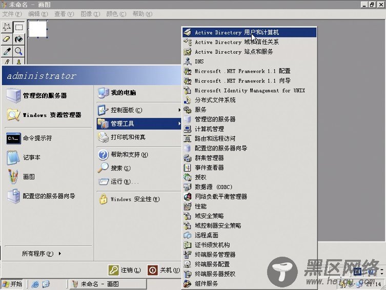Click the 服务 gears icon
This screenshot has height=290, width=386.
coord(187,110)
